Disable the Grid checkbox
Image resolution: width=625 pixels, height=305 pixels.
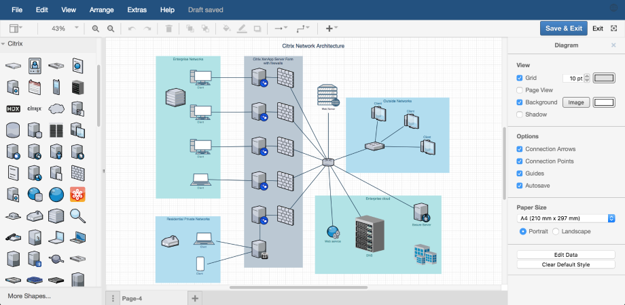click(520, 78)
